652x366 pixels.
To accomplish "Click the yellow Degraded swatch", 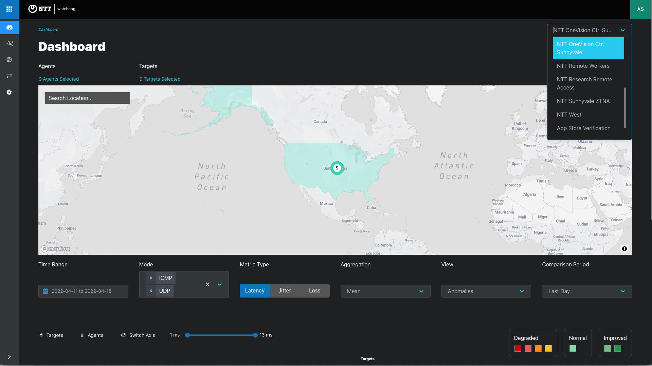I will coord(548,348).
